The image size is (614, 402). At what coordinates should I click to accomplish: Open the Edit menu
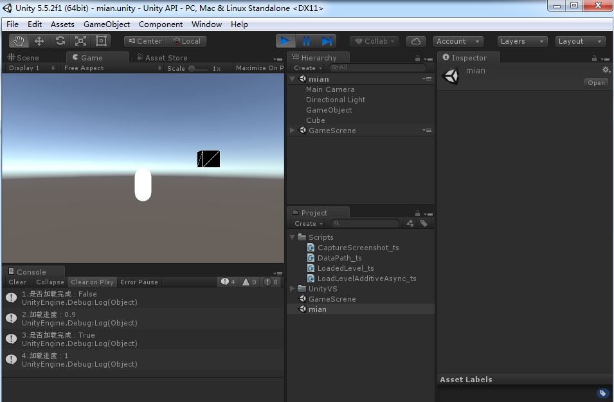[x=35, y=24]
